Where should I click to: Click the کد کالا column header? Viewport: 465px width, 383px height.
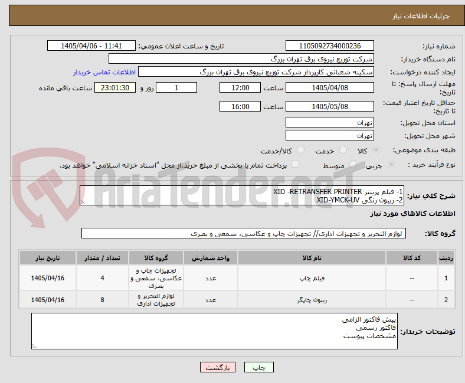pos(412,258)
